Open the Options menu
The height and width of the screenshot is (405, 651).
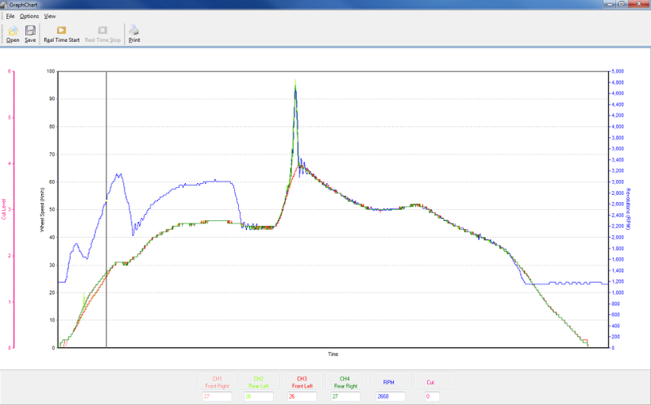pos(29,16)
